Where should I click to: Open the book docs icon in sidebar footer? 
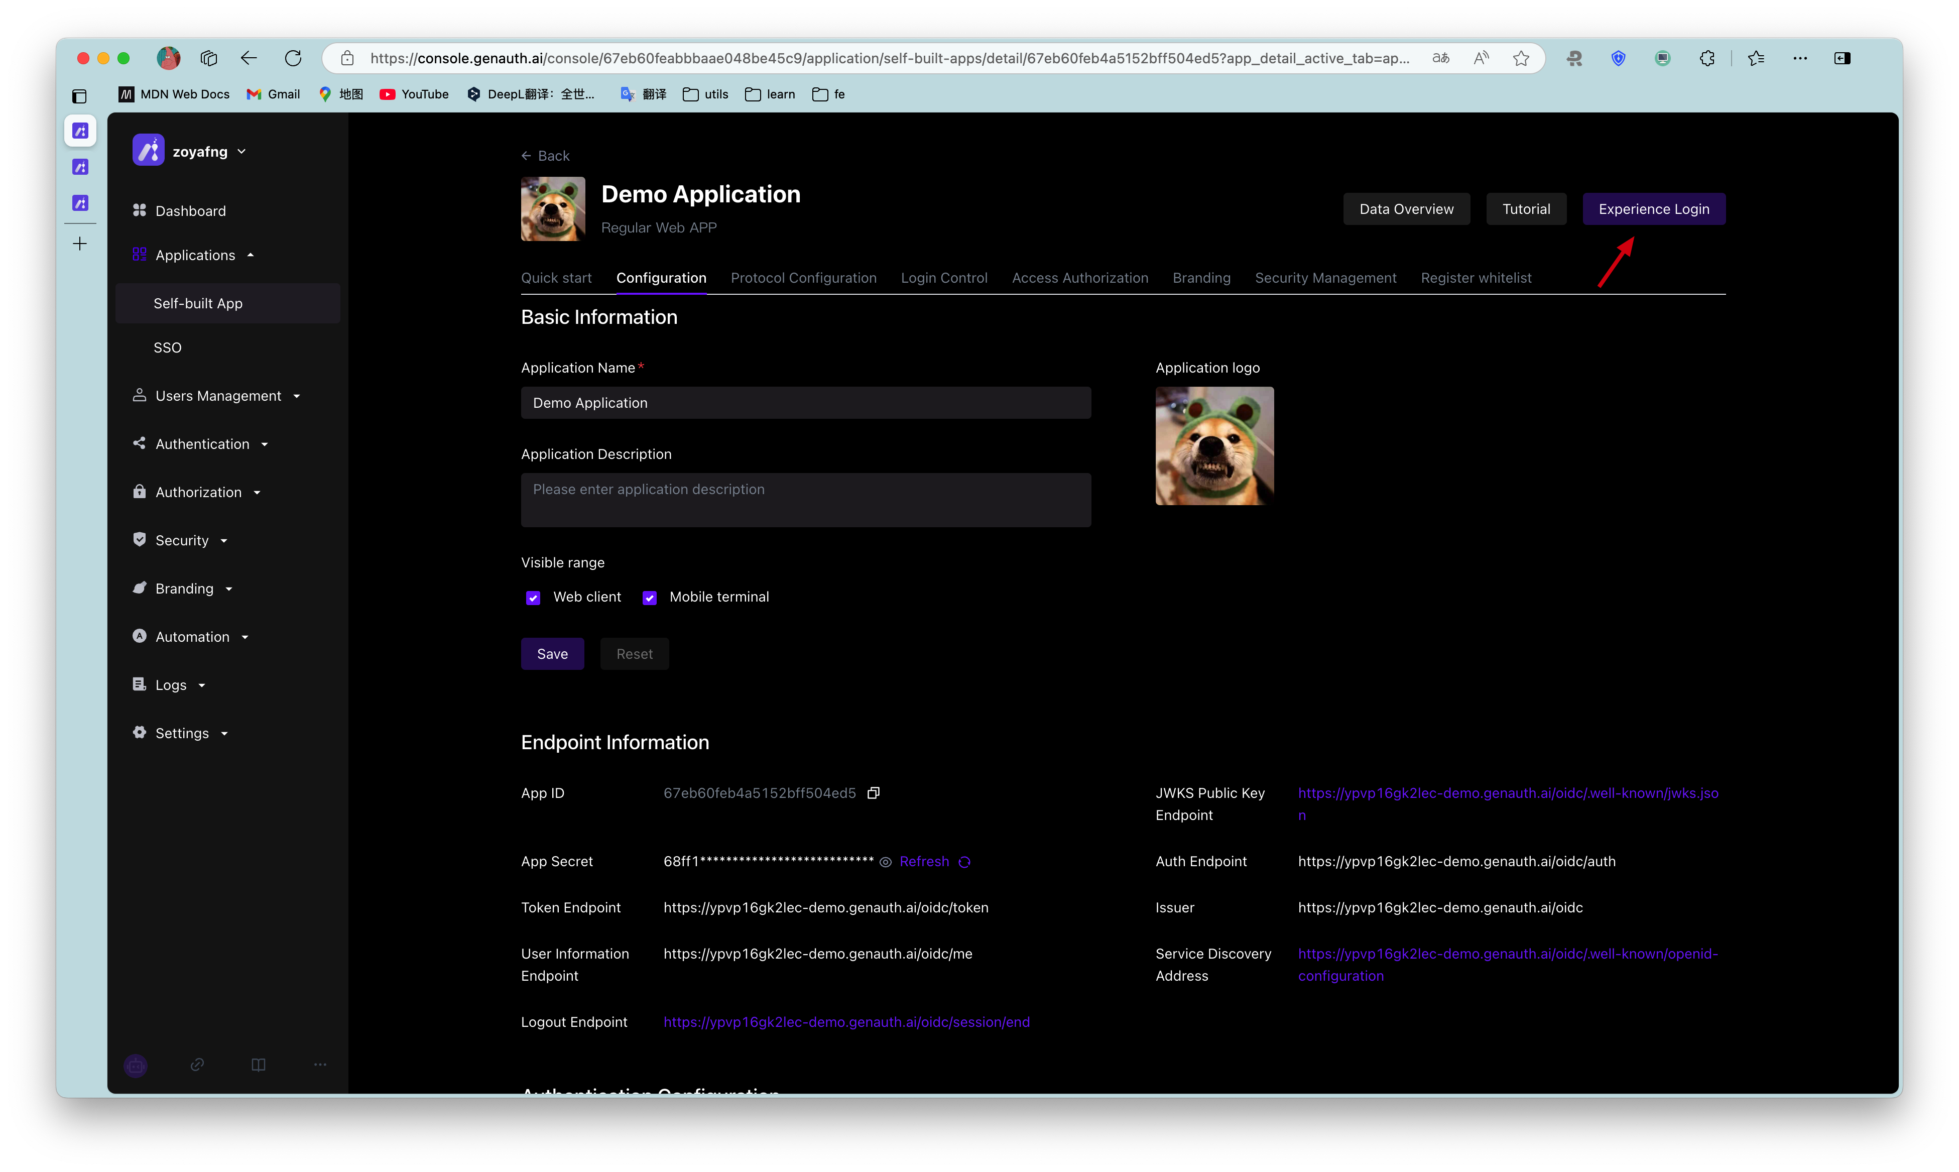point(258,1066)
